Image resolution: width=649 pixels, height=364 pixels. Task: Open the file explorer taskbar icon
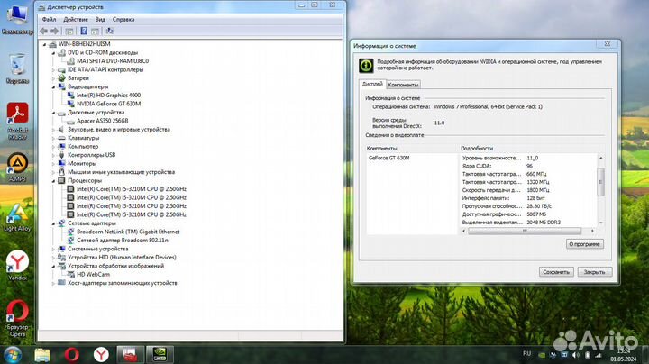tap(42, 355)
